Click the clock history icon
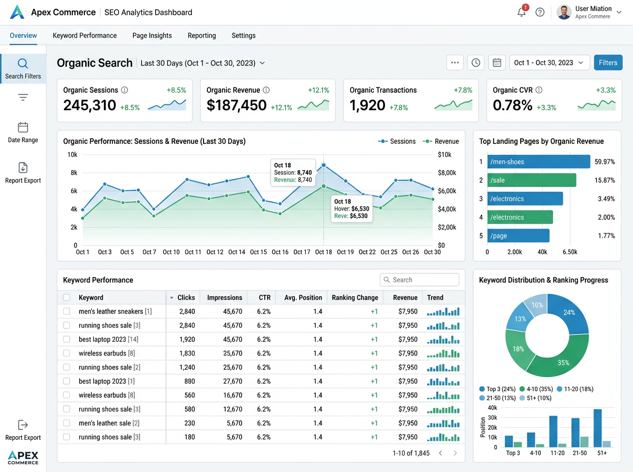 point(476,63)
